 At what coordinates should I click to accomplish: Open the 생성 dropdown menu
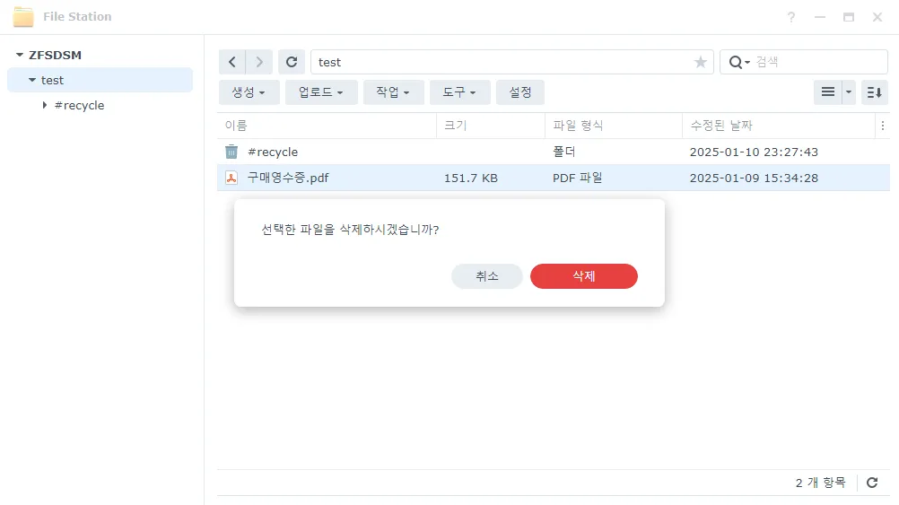(249, 92)
